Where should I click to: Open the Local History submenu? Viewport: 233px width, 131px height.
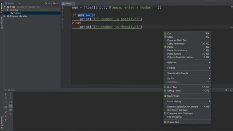tap(187, 101)
